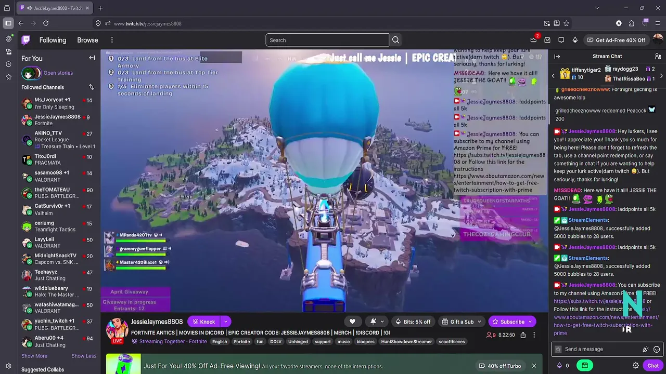Click Get Ad-Free 40% Off button

616,40
